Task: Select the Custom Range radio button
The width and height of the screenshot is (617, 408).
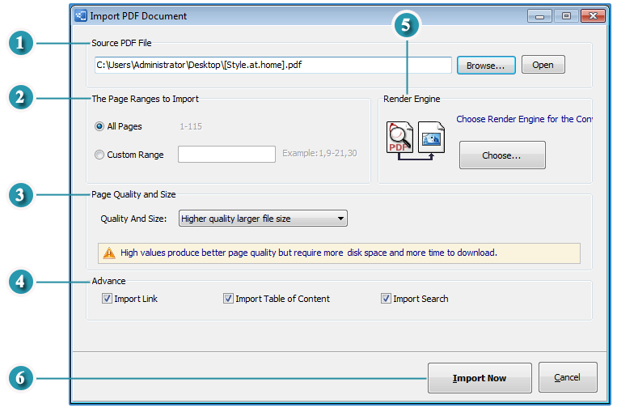Action: (x=99, y=155)
